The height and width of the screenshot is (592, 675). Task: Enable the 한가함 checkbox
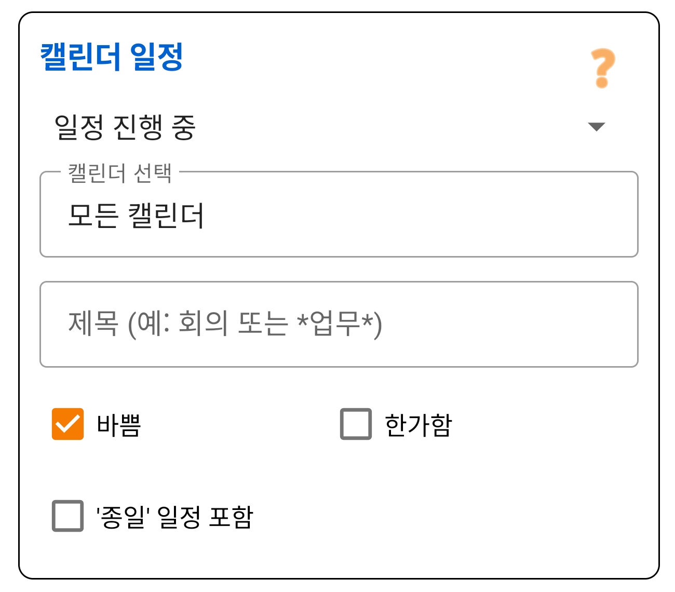pos(355,424)
